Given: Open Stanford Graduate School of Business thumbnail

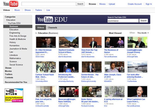Looking at the screenshot, I should pos(69,42).
